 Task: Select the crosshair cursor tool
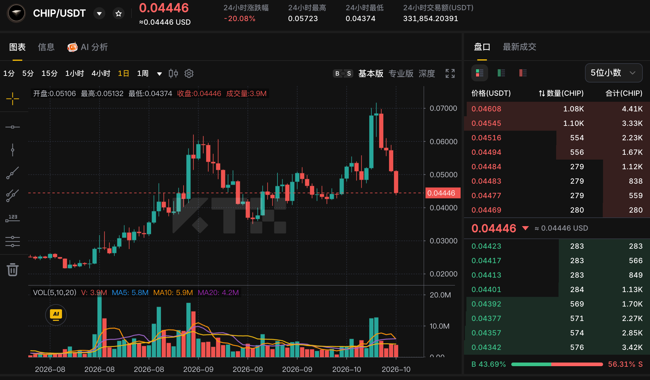pyautogui.click(x=13, y=98)
